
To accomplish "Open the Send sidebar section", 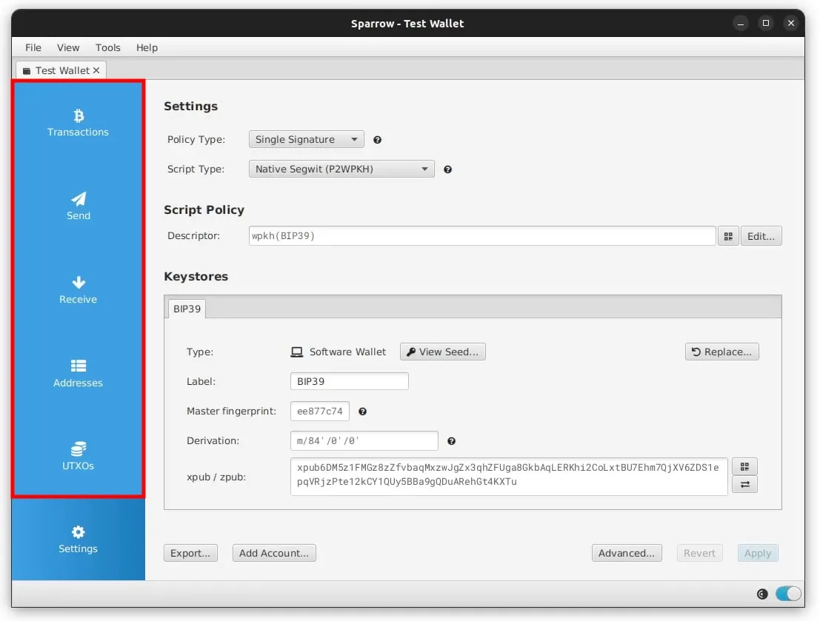I will click(78, 206).
